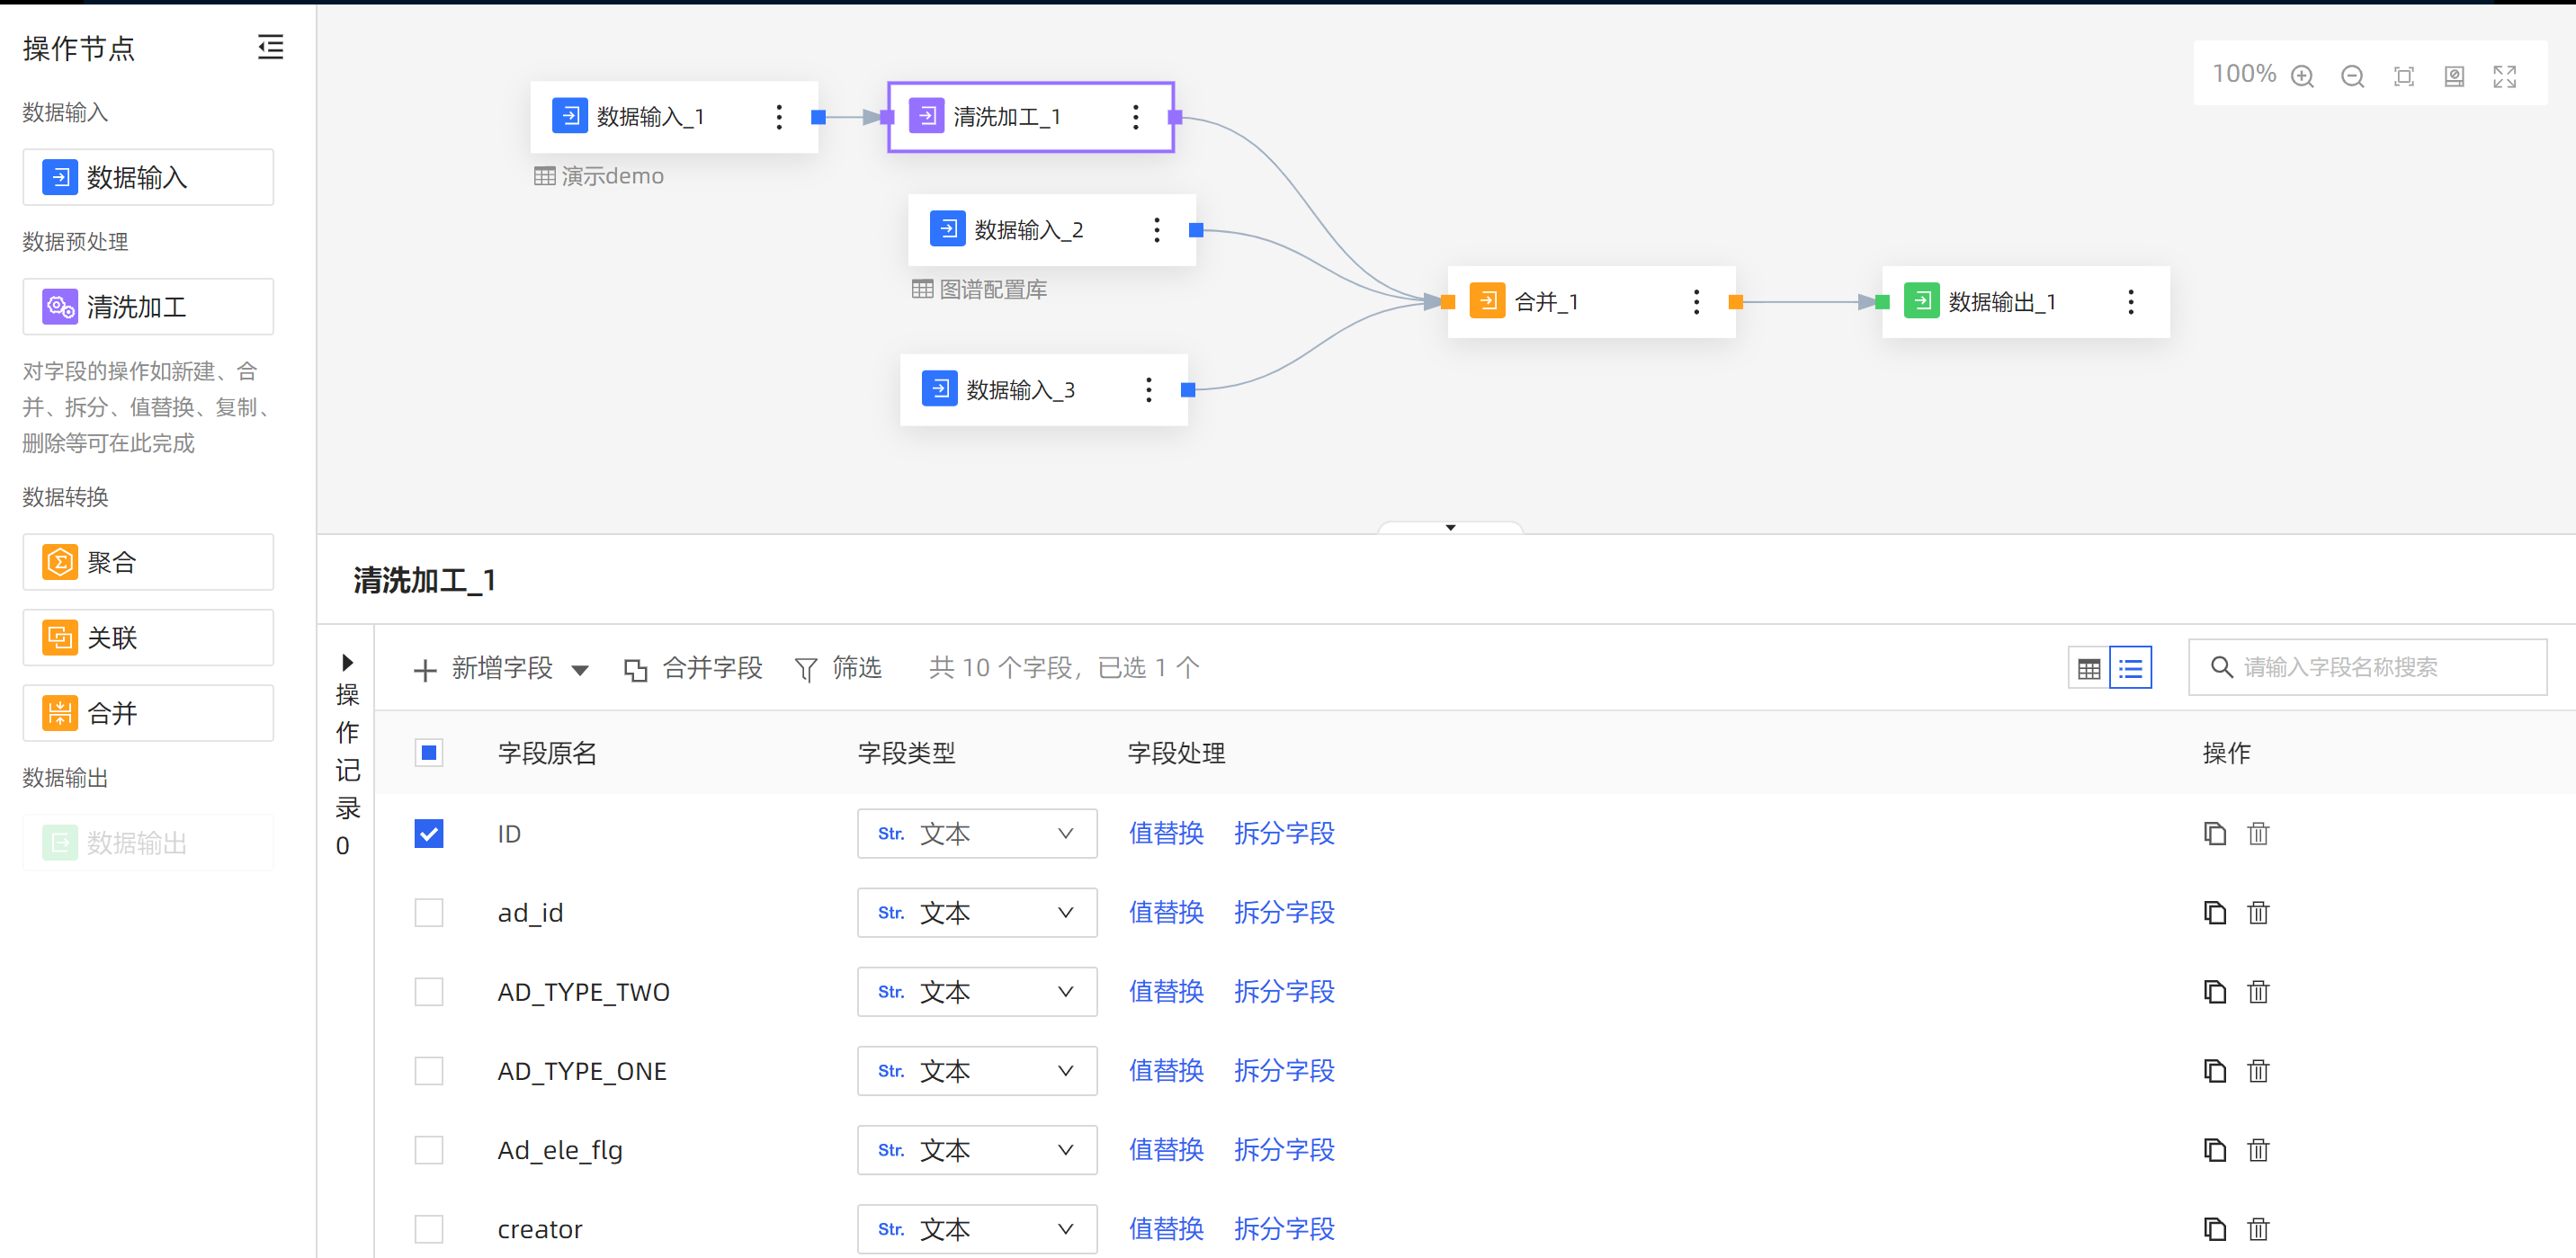The height and width of the screenshot is (1258, 2576).
Task: Toggle canvas minimap preview icon
Action: tap(2454, 76)
